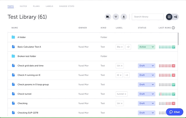Open test Basic Calculator Test A

tap(29, 47)
